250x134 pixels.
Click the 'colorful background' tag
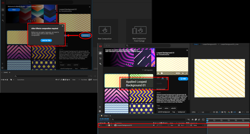coord(163,112)
